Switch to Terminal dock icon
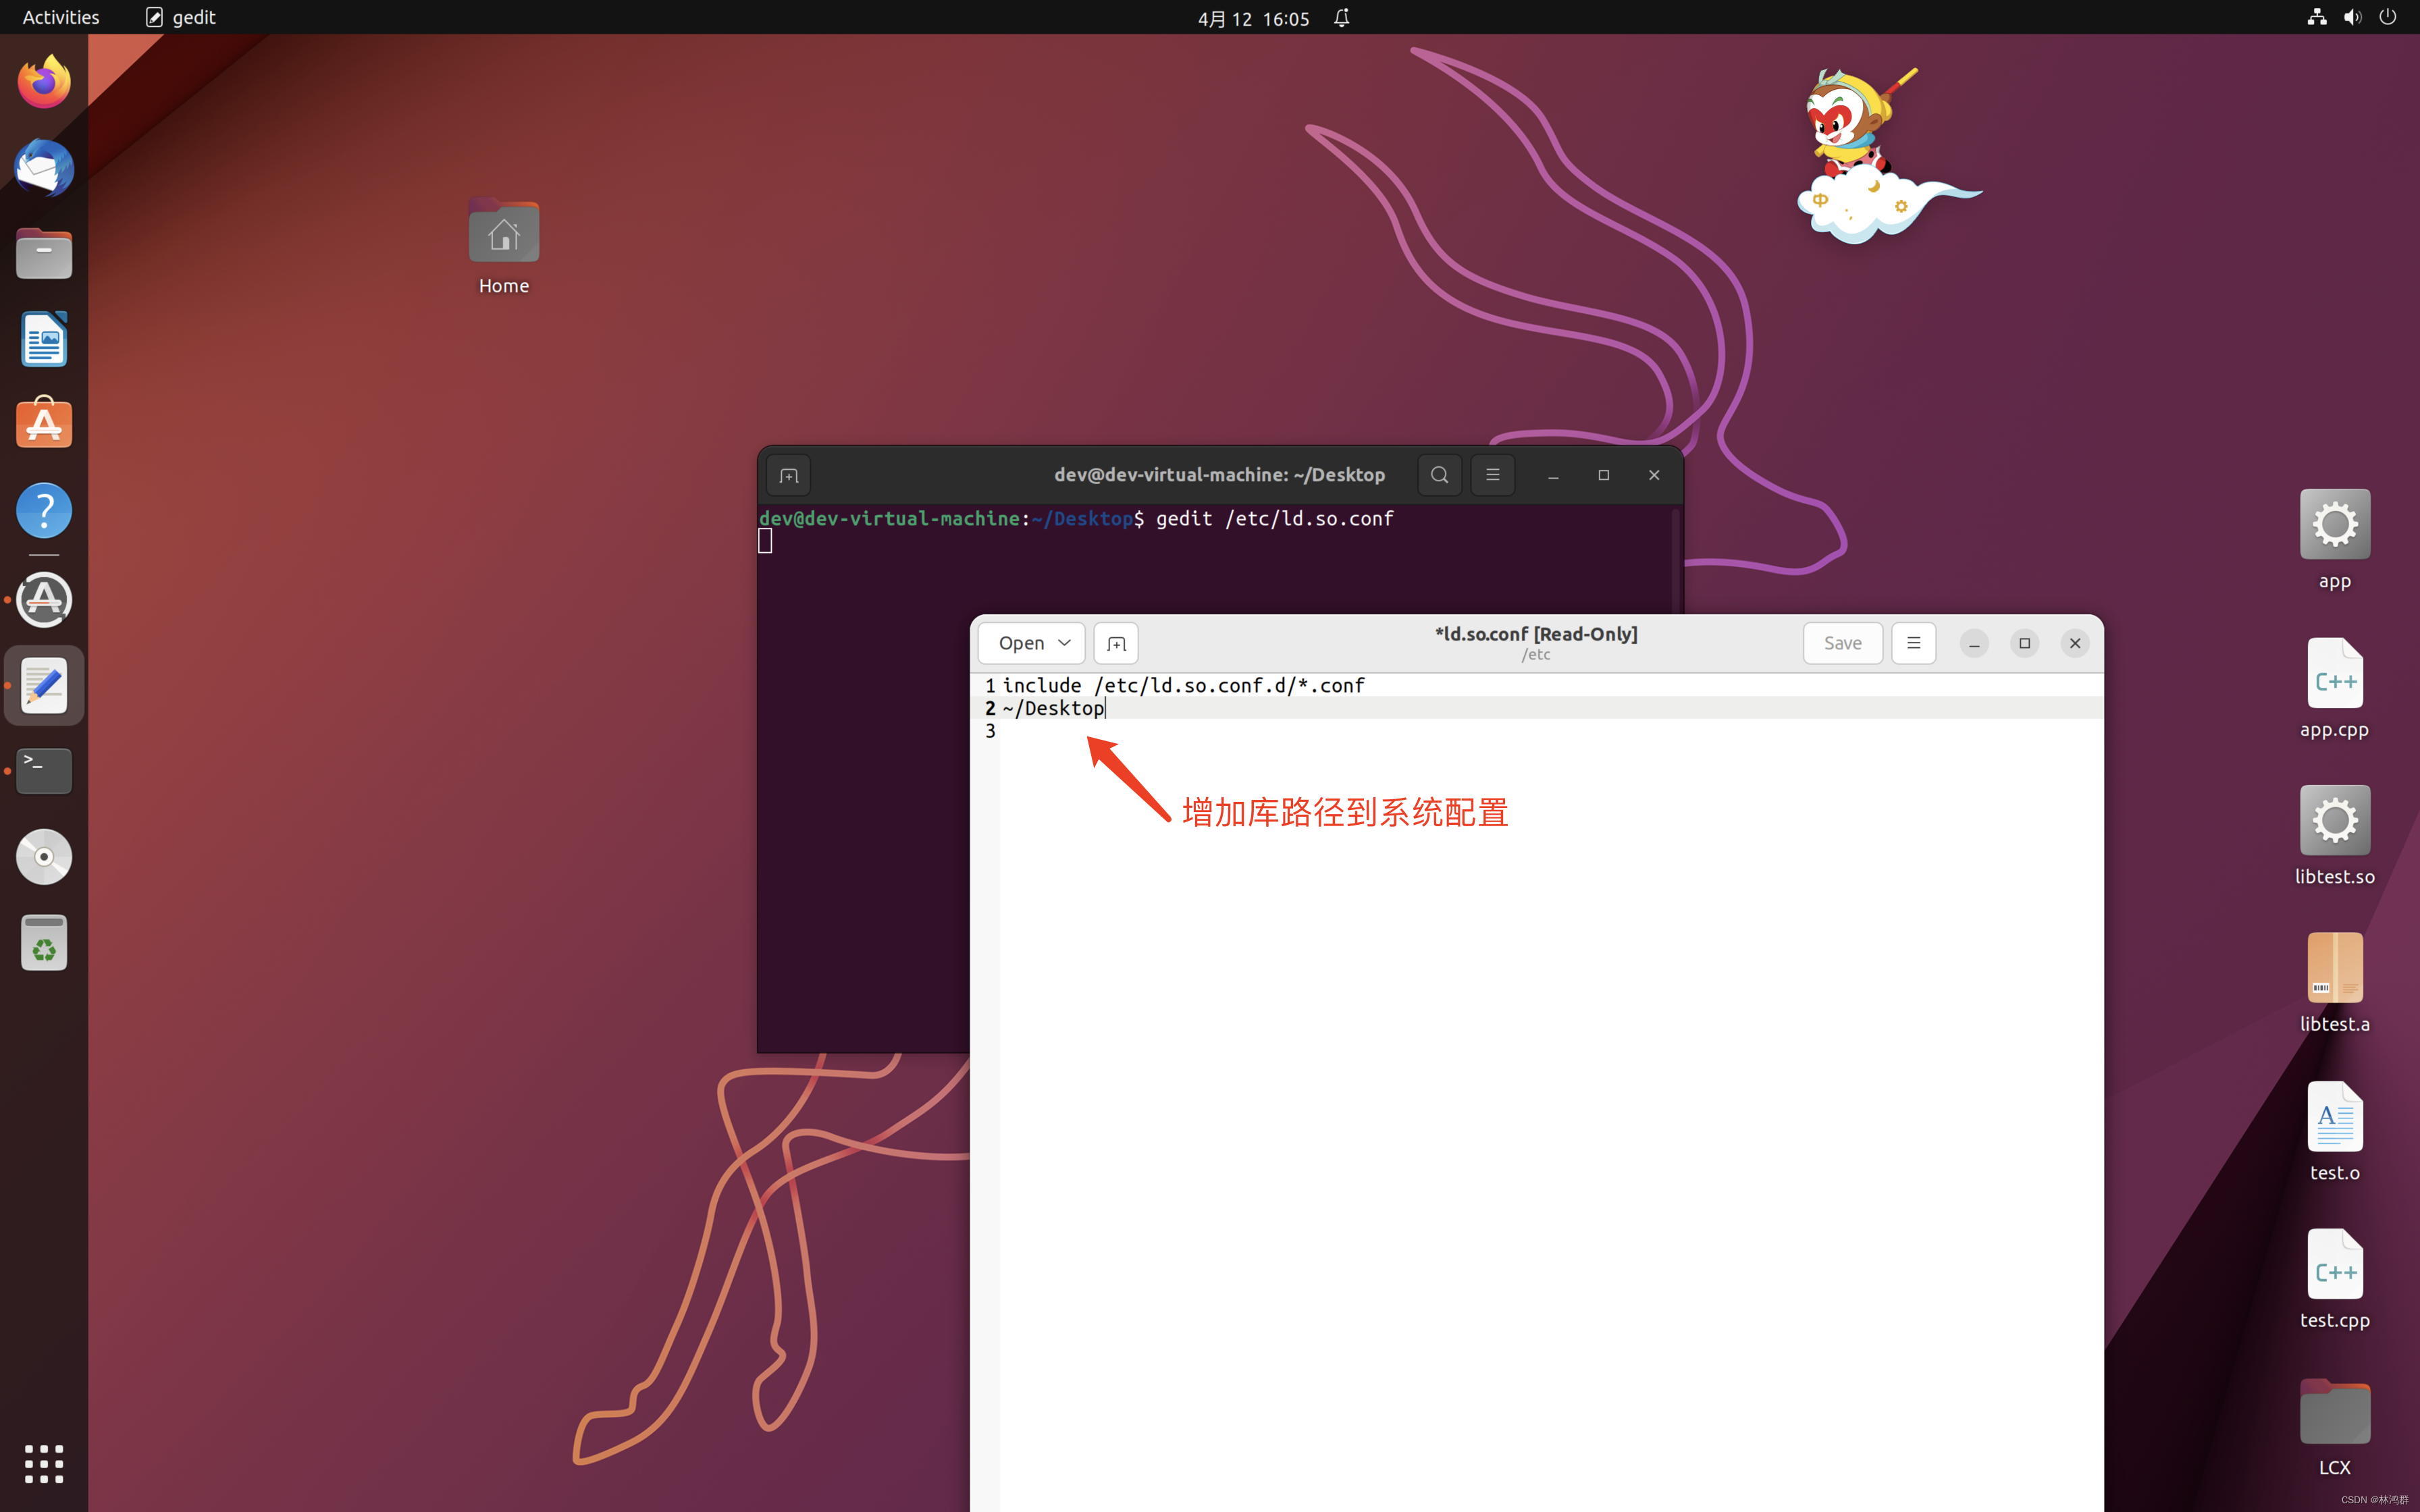The width and height of the screenshot is (2420, 1512). click(x=44, y=771)
